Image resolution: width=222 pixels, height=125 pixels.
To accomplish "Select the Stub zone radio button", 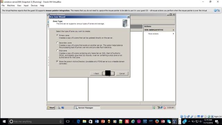I will (57, 51).
